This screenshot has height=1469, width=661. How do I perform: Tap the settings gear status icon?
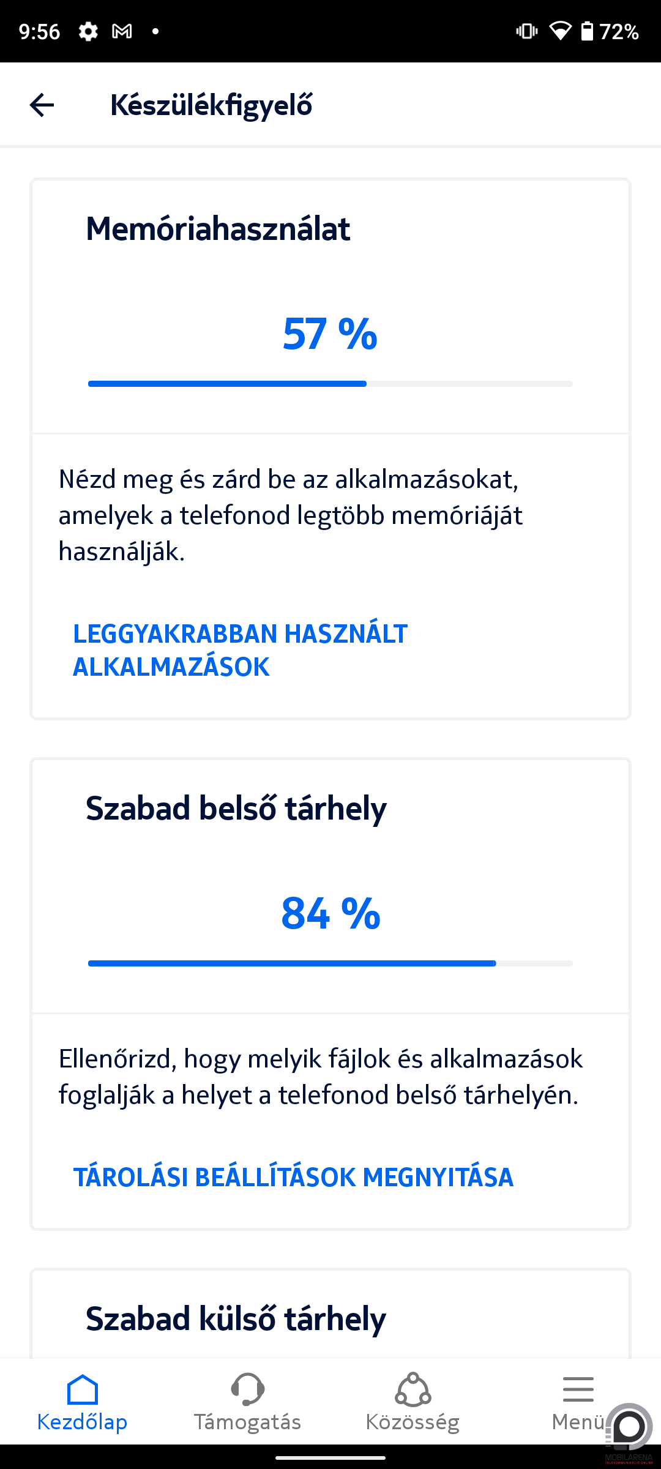tap(88, 31)
